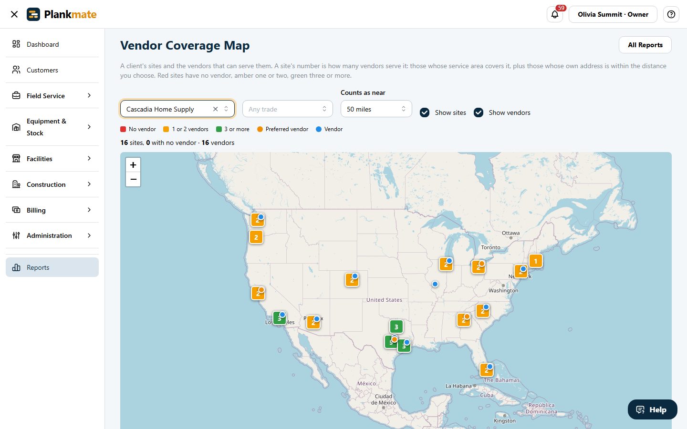Open the help question mark icon
687x429 pixels.
pos(671,14)
